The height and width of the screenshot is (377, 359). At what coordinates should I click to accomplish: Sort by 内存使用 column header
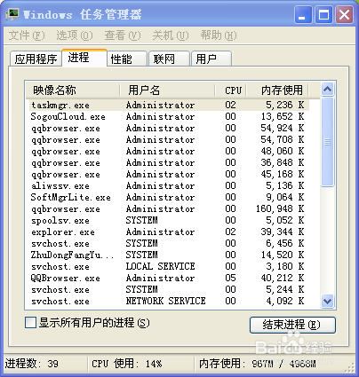[278, 90]
